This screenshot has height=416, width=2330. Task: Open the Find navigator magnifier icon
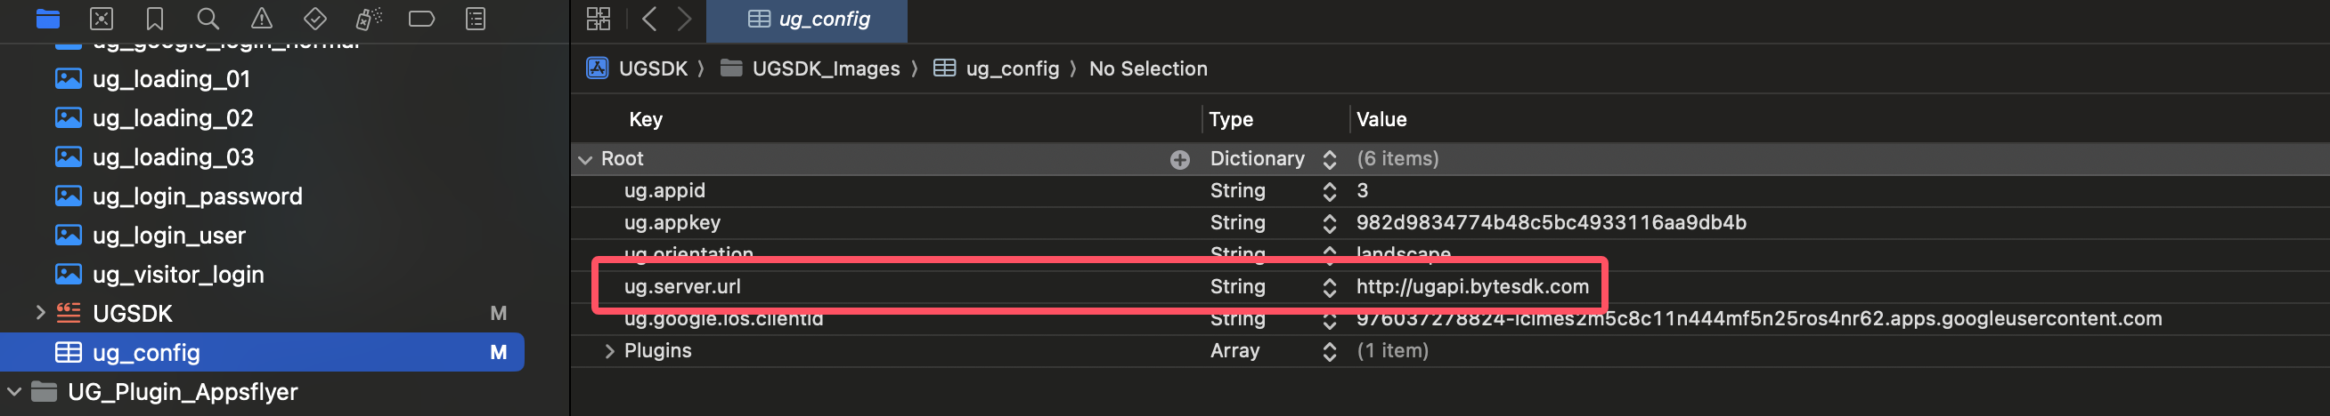(208, 19)
